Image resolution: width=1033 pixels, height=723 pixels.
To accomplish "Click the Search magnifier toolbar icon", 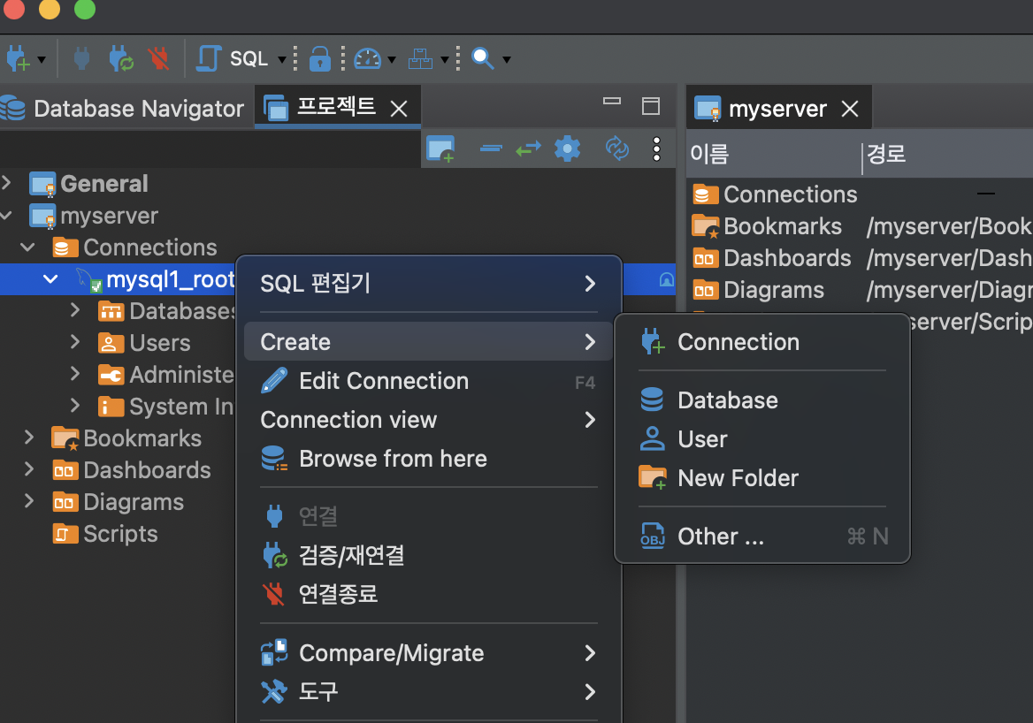I will tap(483, 58).
